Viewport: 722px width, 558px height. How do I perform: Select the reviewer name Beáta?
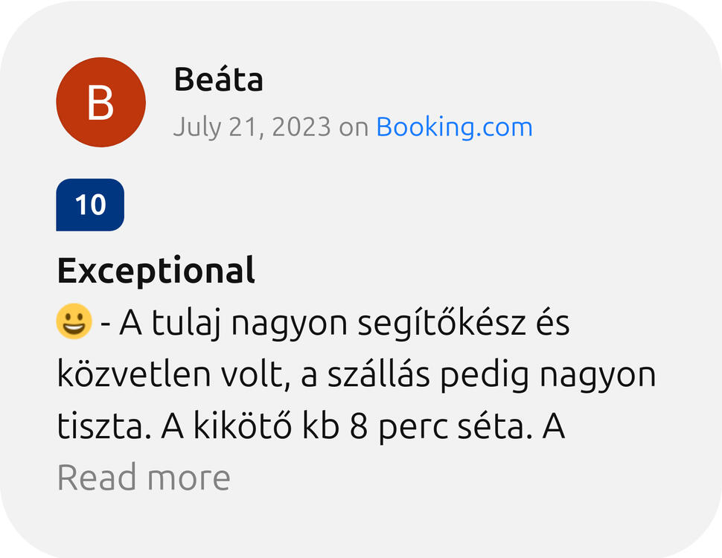pyautogui.click(x=218, y=80)
